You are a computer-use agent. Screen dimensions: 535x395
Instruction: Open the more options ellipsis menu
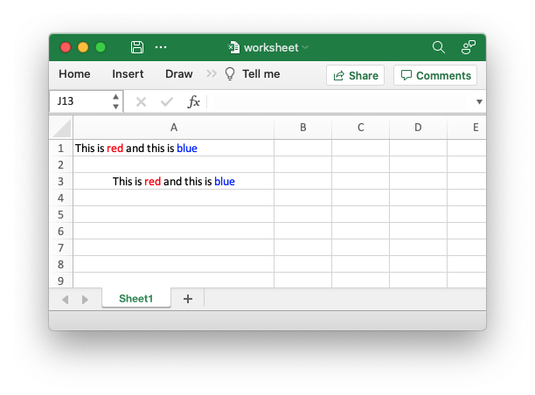(161, 47)
